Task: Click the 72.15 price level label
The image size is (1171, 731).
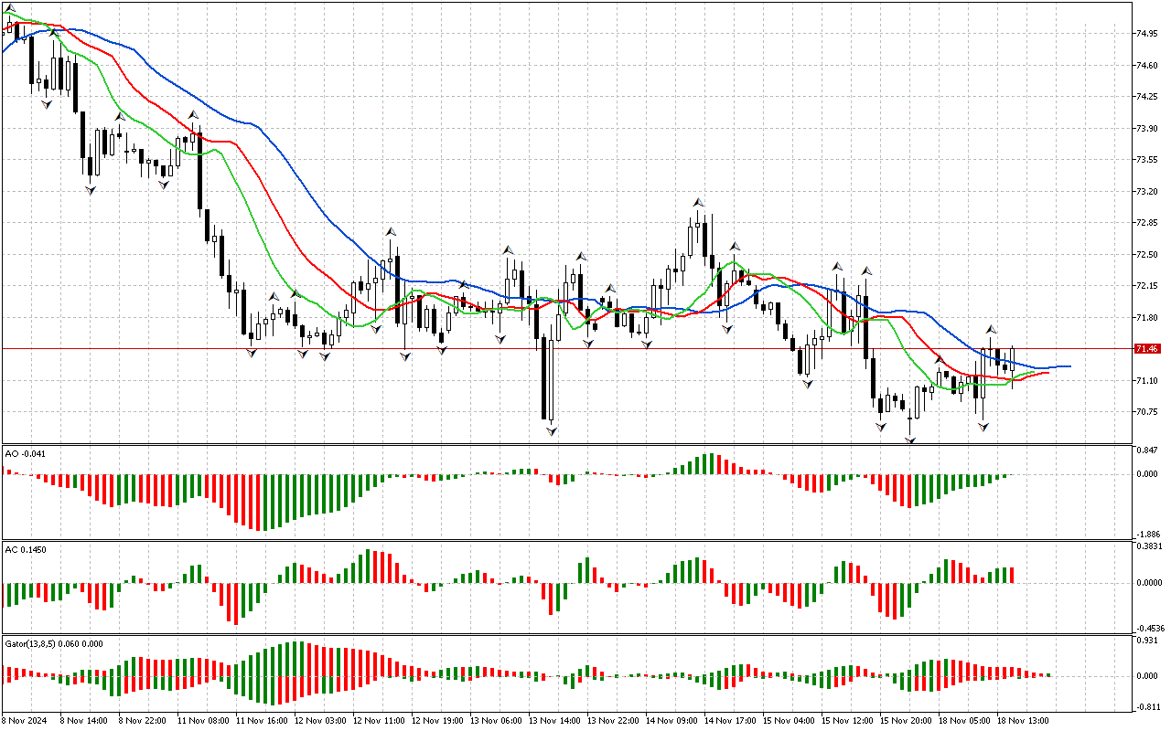Action: click(x=1148, y=286)
